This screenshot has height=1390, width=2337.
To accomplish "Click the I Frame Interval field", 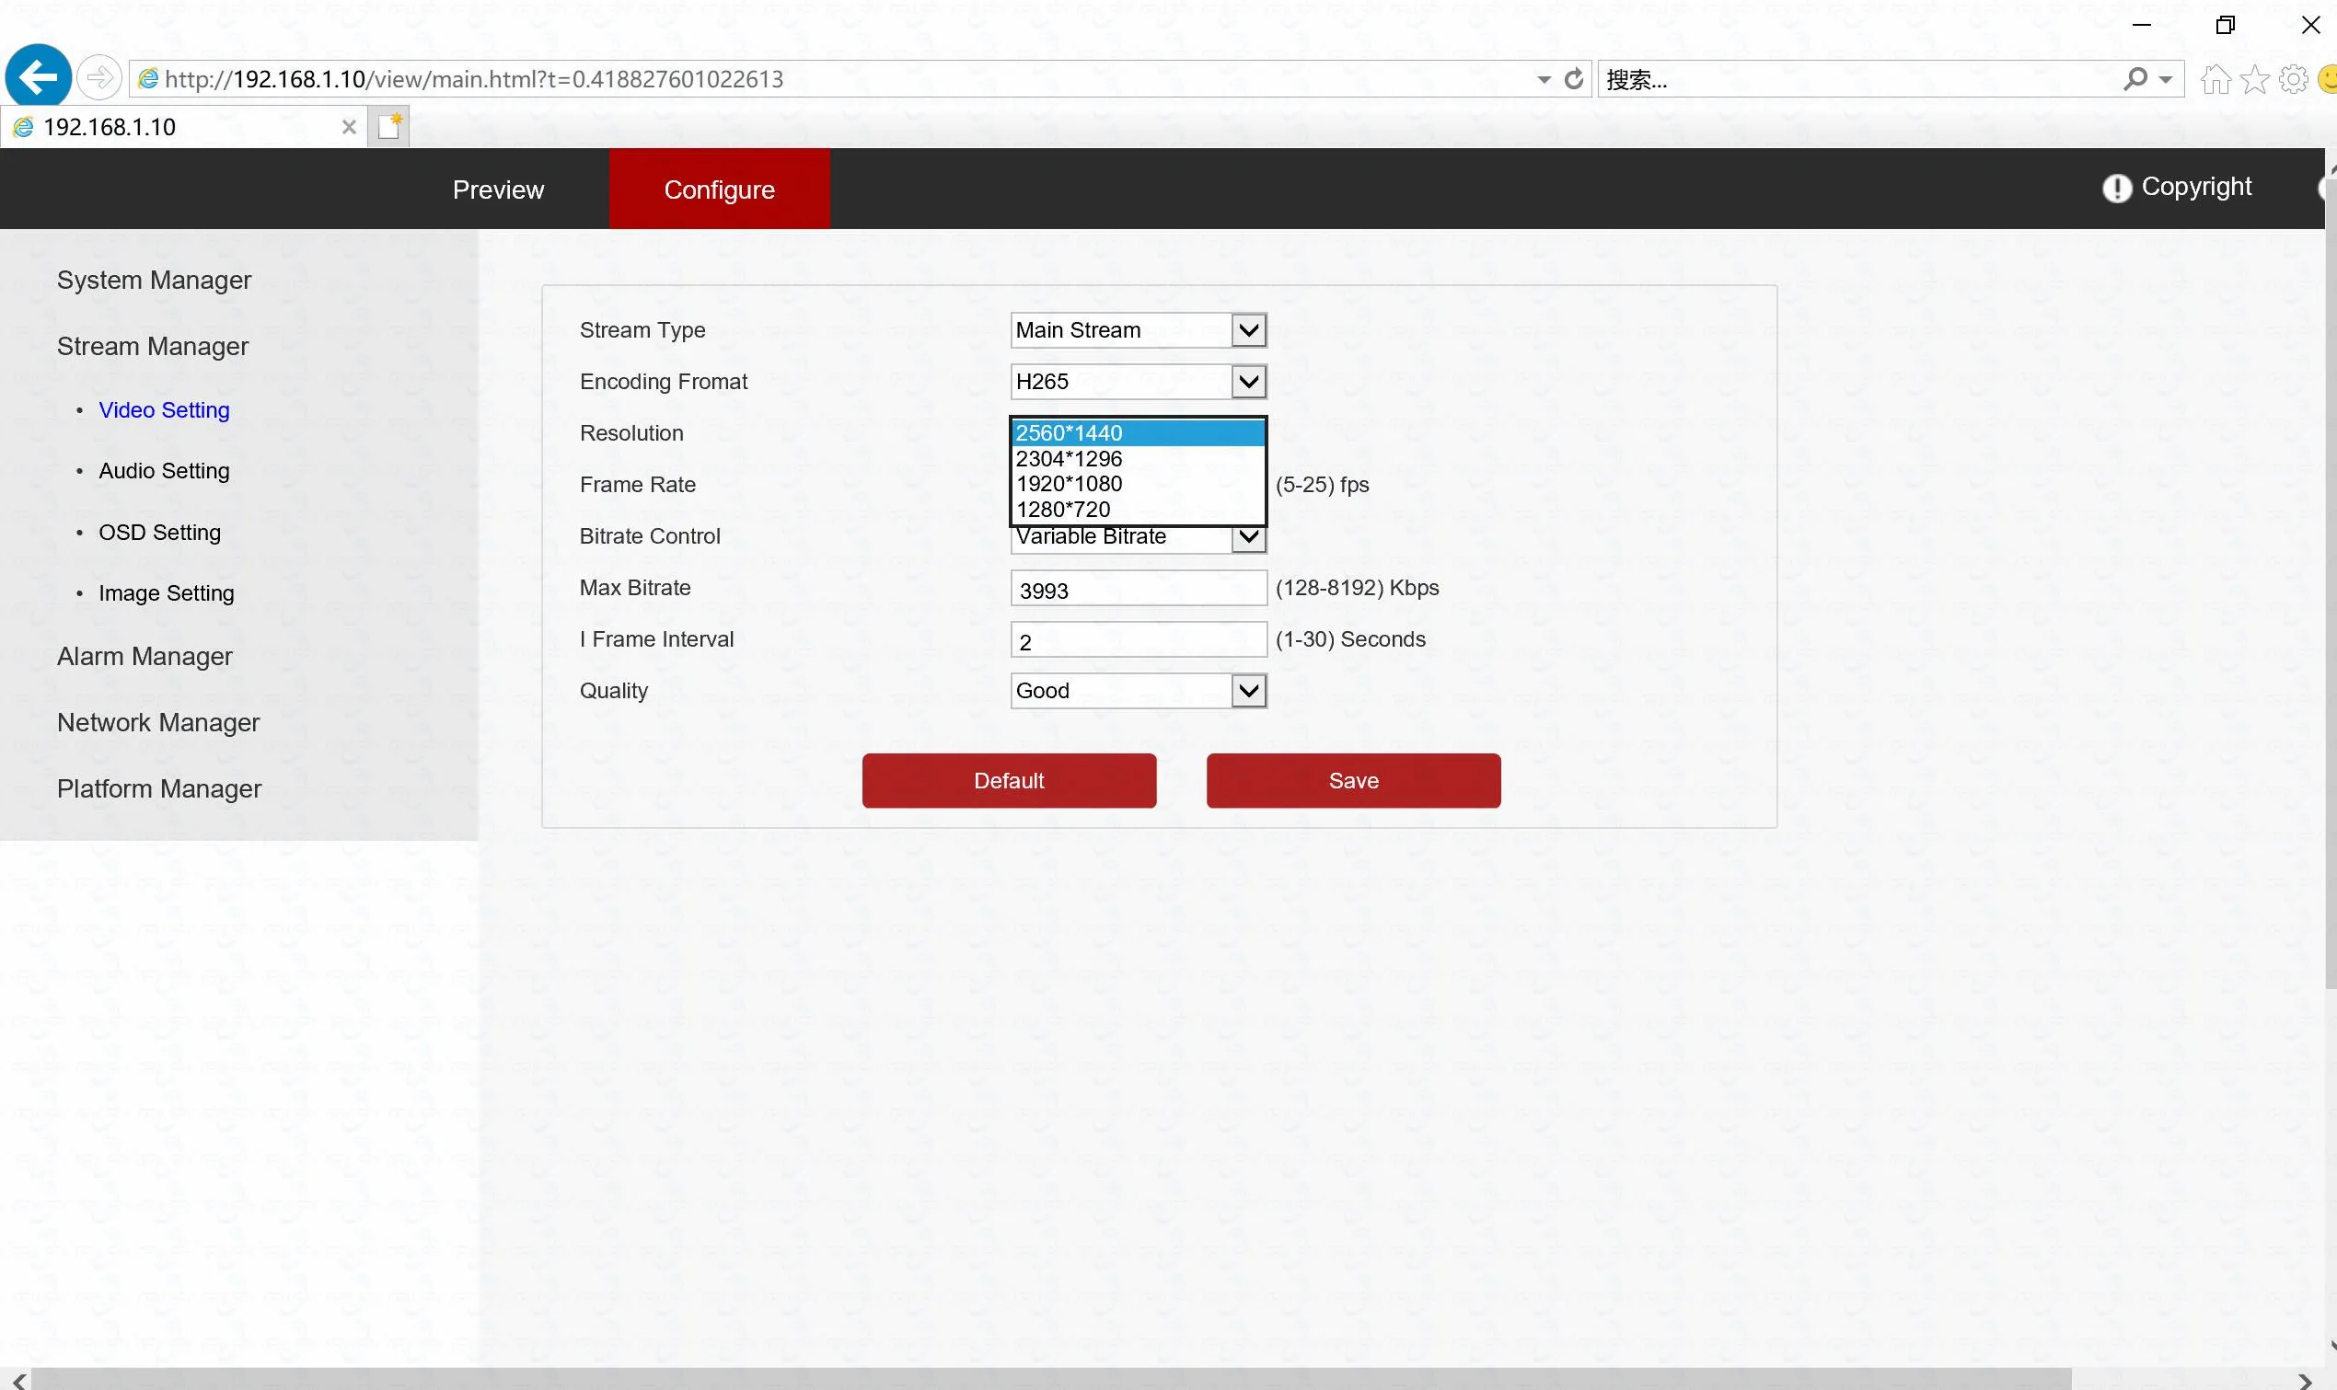I will point(1139,640).
